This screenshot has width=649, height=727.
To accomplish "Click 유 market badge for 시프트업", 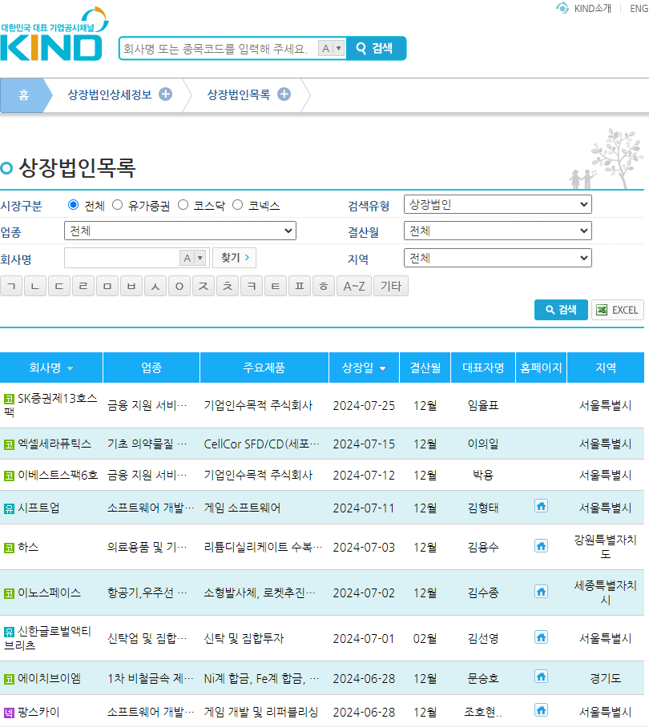I will (9, 508).
